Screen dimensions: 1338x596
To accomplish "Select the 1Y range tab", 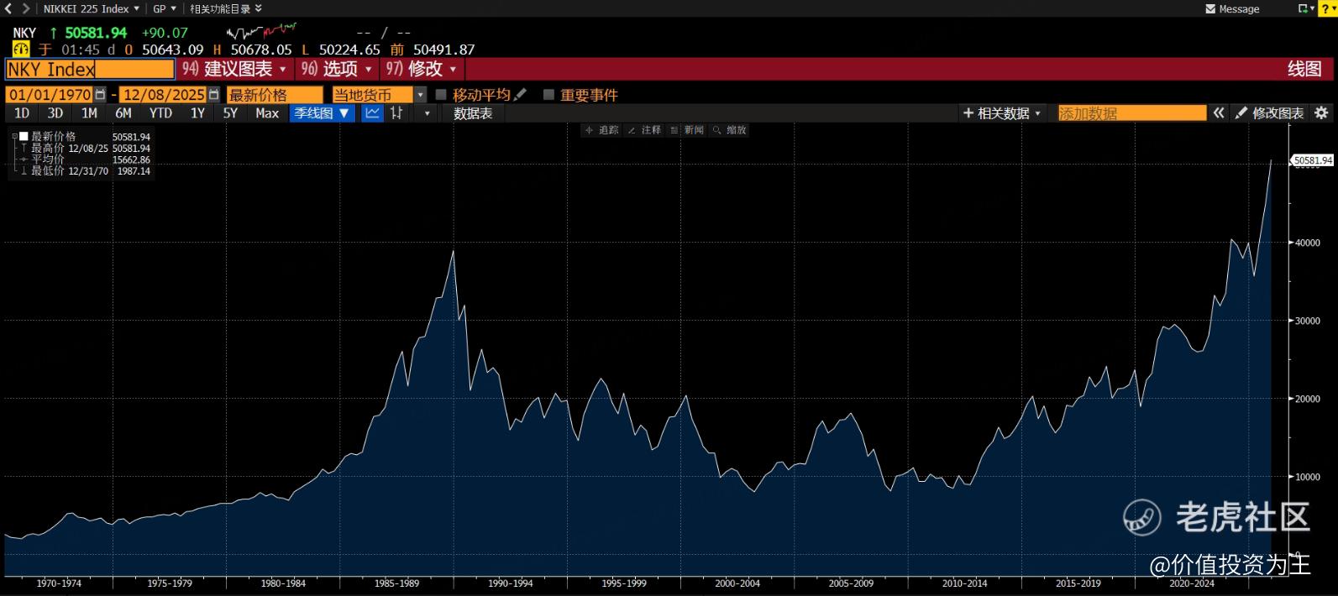I will (197, 113).
